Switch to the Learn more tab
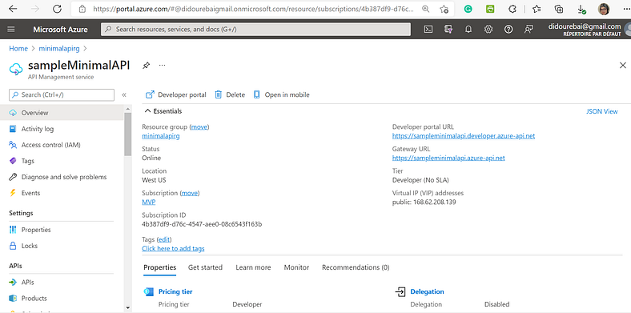Screen dimensions: 631x313 [x=253, y=267]
